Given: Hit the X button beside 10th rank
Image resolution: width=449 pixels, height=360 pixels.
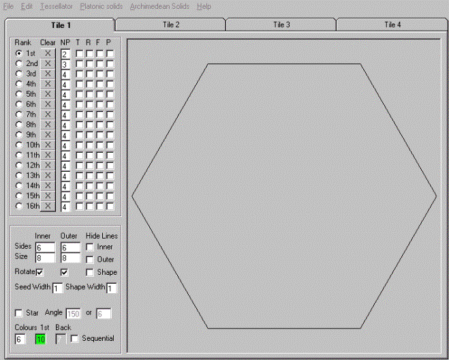Looking at the screenshot, I should click(48, 145).
